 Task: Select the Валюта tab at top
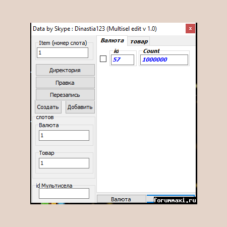112,40
